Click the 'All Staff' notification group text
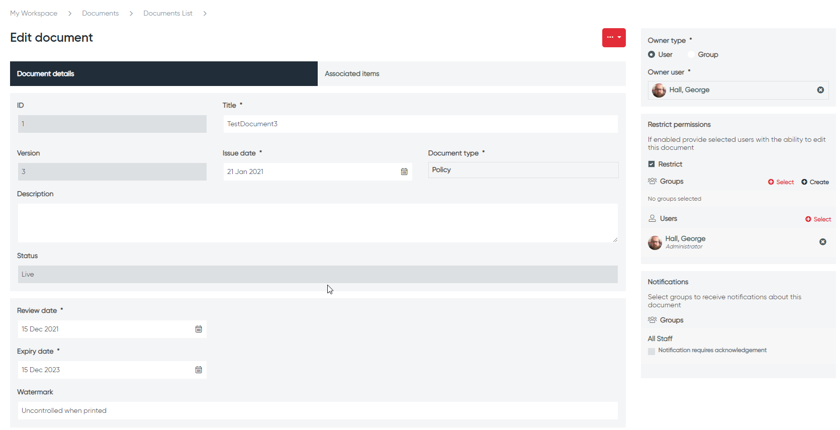This screenshot has height=430, width=840. (x=660, y=338)
